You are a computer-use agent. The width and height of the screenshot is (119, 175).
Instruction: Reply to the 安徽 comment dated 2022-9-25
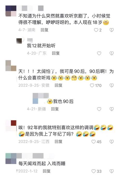coord(59,85)
